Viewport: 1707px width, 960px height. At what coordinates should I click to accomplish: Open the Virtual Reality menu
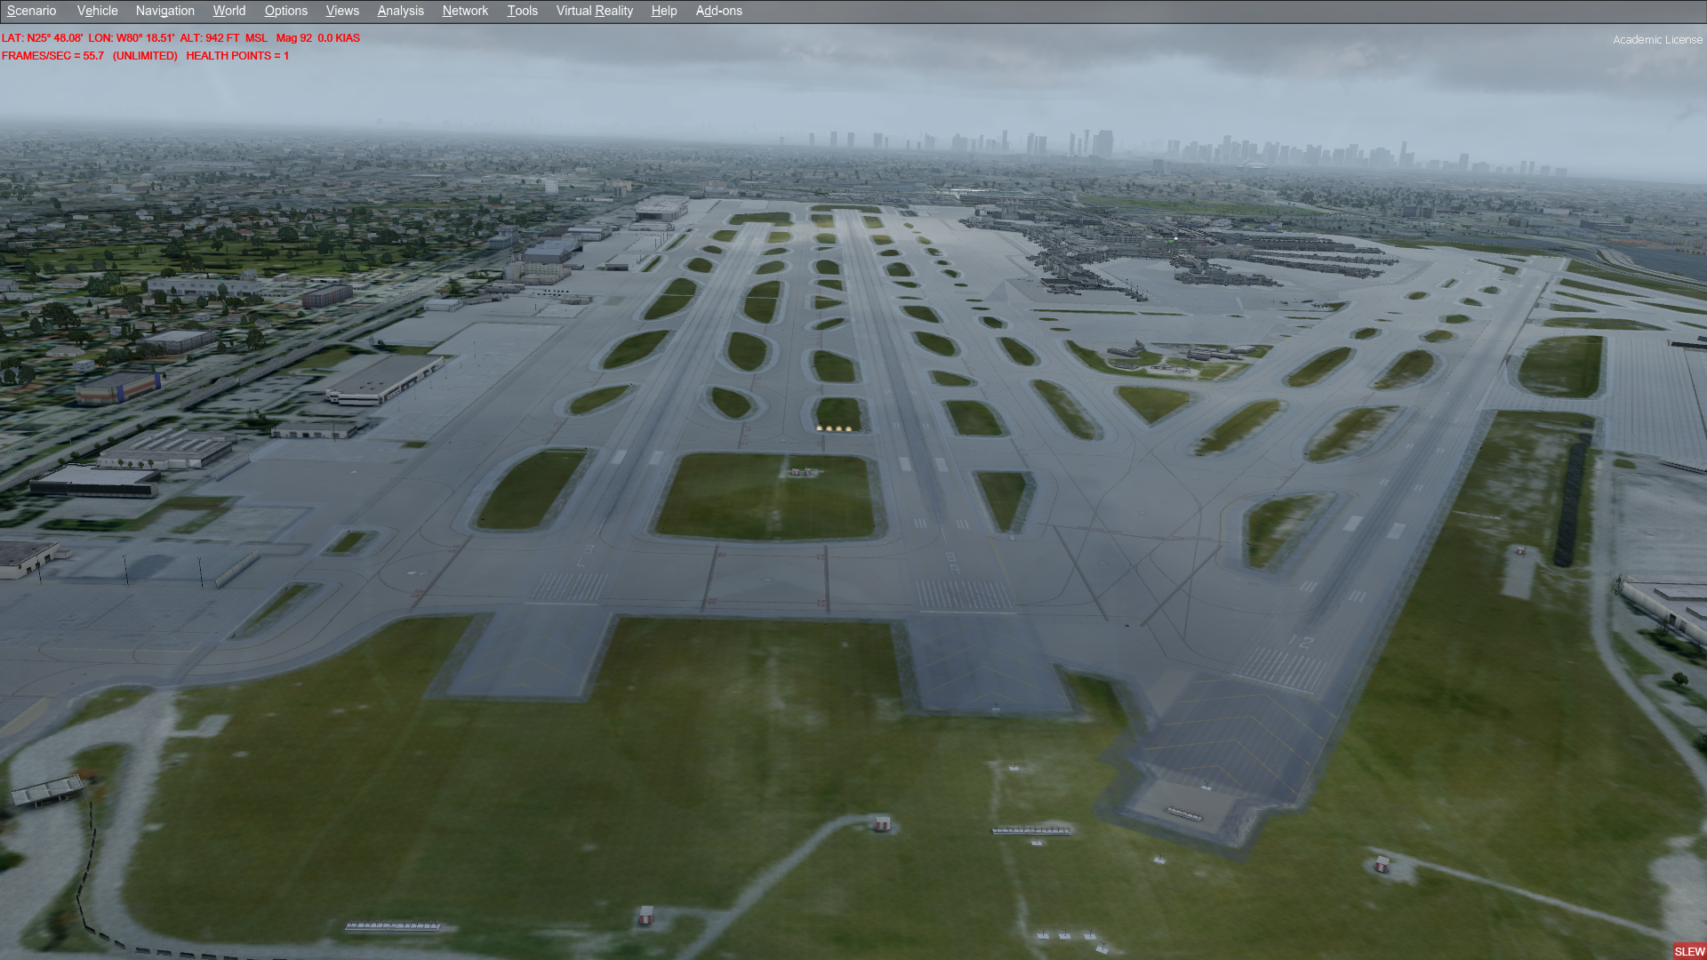click(594, 11)
